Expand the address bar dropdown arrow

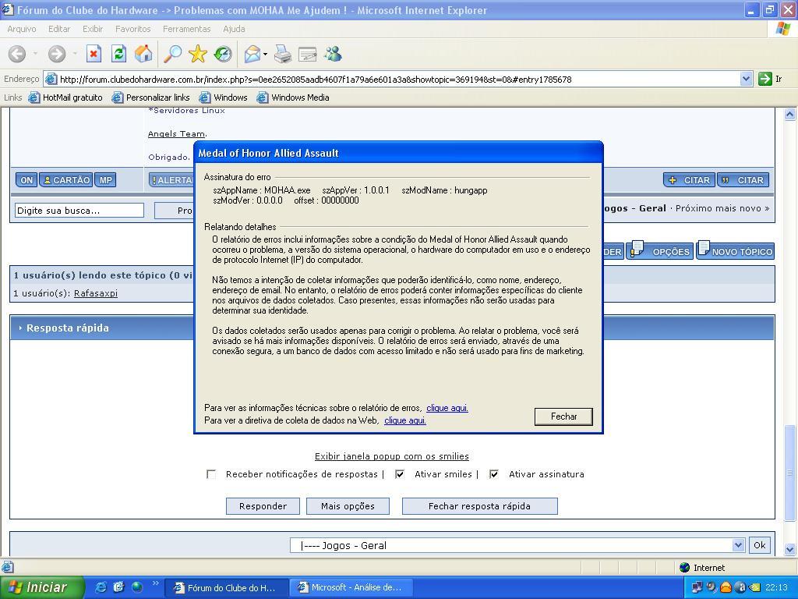point(746,79)
